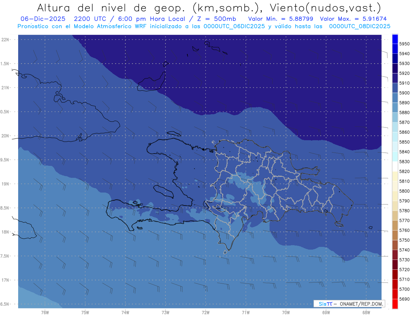Click the colorbar value "5920"
Viewport: 411px width, 317px height.
pos(404,73)
